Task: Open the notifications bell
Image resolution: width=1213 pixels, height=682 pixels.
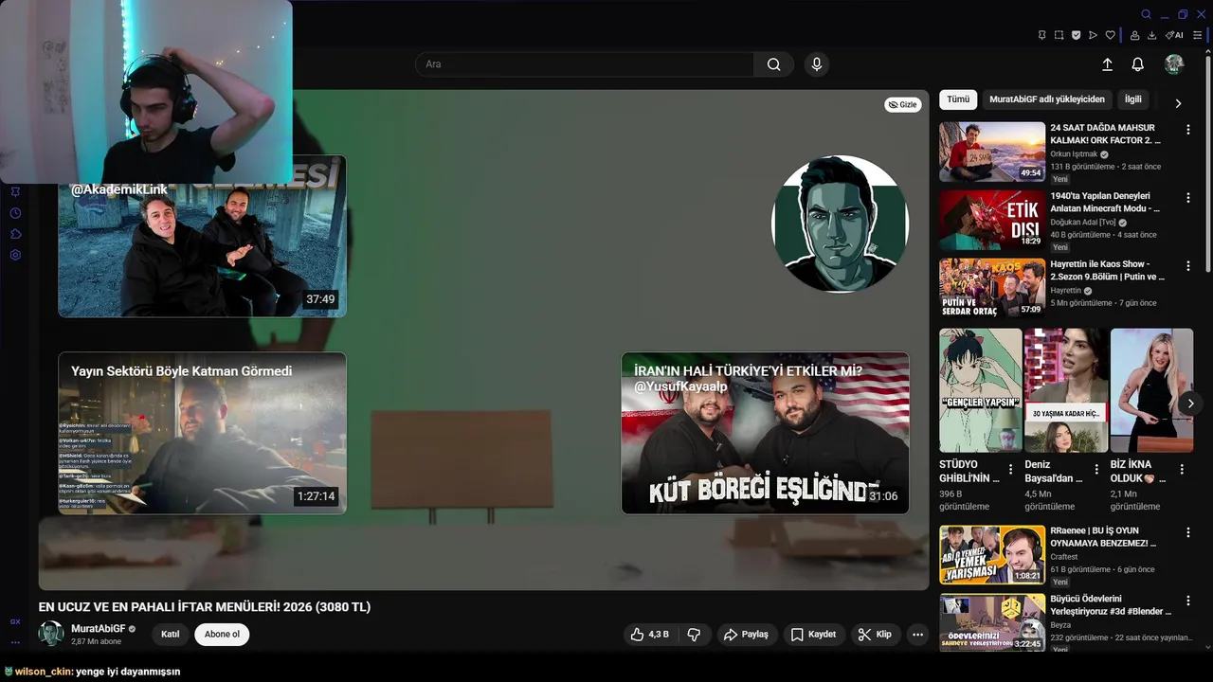Action: [1138, 64]
